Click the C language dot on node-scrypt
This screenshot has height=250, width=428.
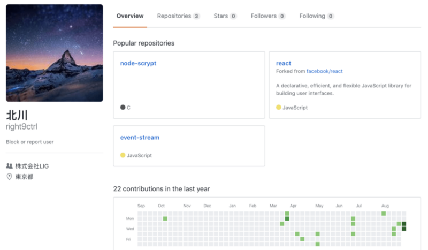coord(123,108)
